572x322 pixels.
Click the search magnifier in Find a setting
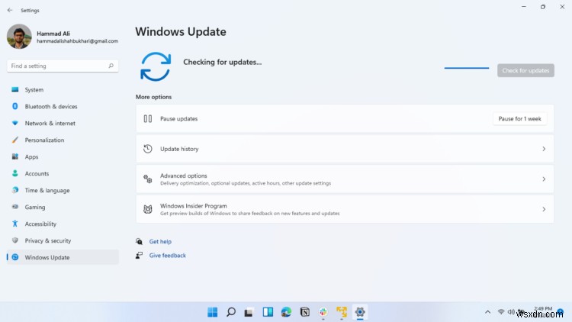(111, 66)
